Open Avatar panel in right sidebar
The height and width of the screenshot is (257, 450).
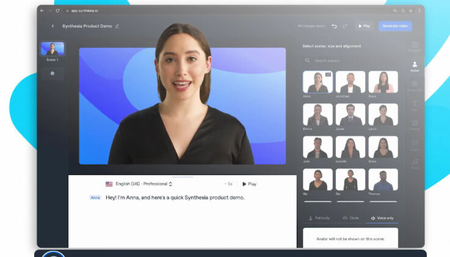click(x=415, y=66)
